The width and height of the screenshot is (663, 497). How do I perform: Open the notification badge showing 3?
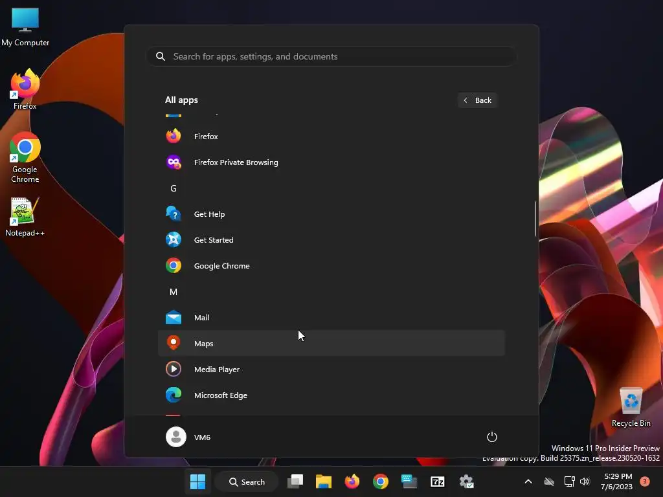click(645, 481)
